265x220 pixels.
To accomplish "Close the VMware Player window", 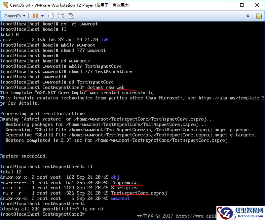I will tap(257, 5).
